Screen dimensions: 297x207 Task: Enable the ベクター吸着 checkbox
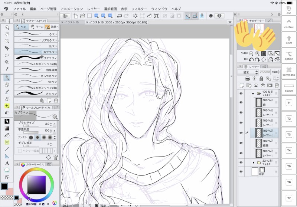point(20,151)
